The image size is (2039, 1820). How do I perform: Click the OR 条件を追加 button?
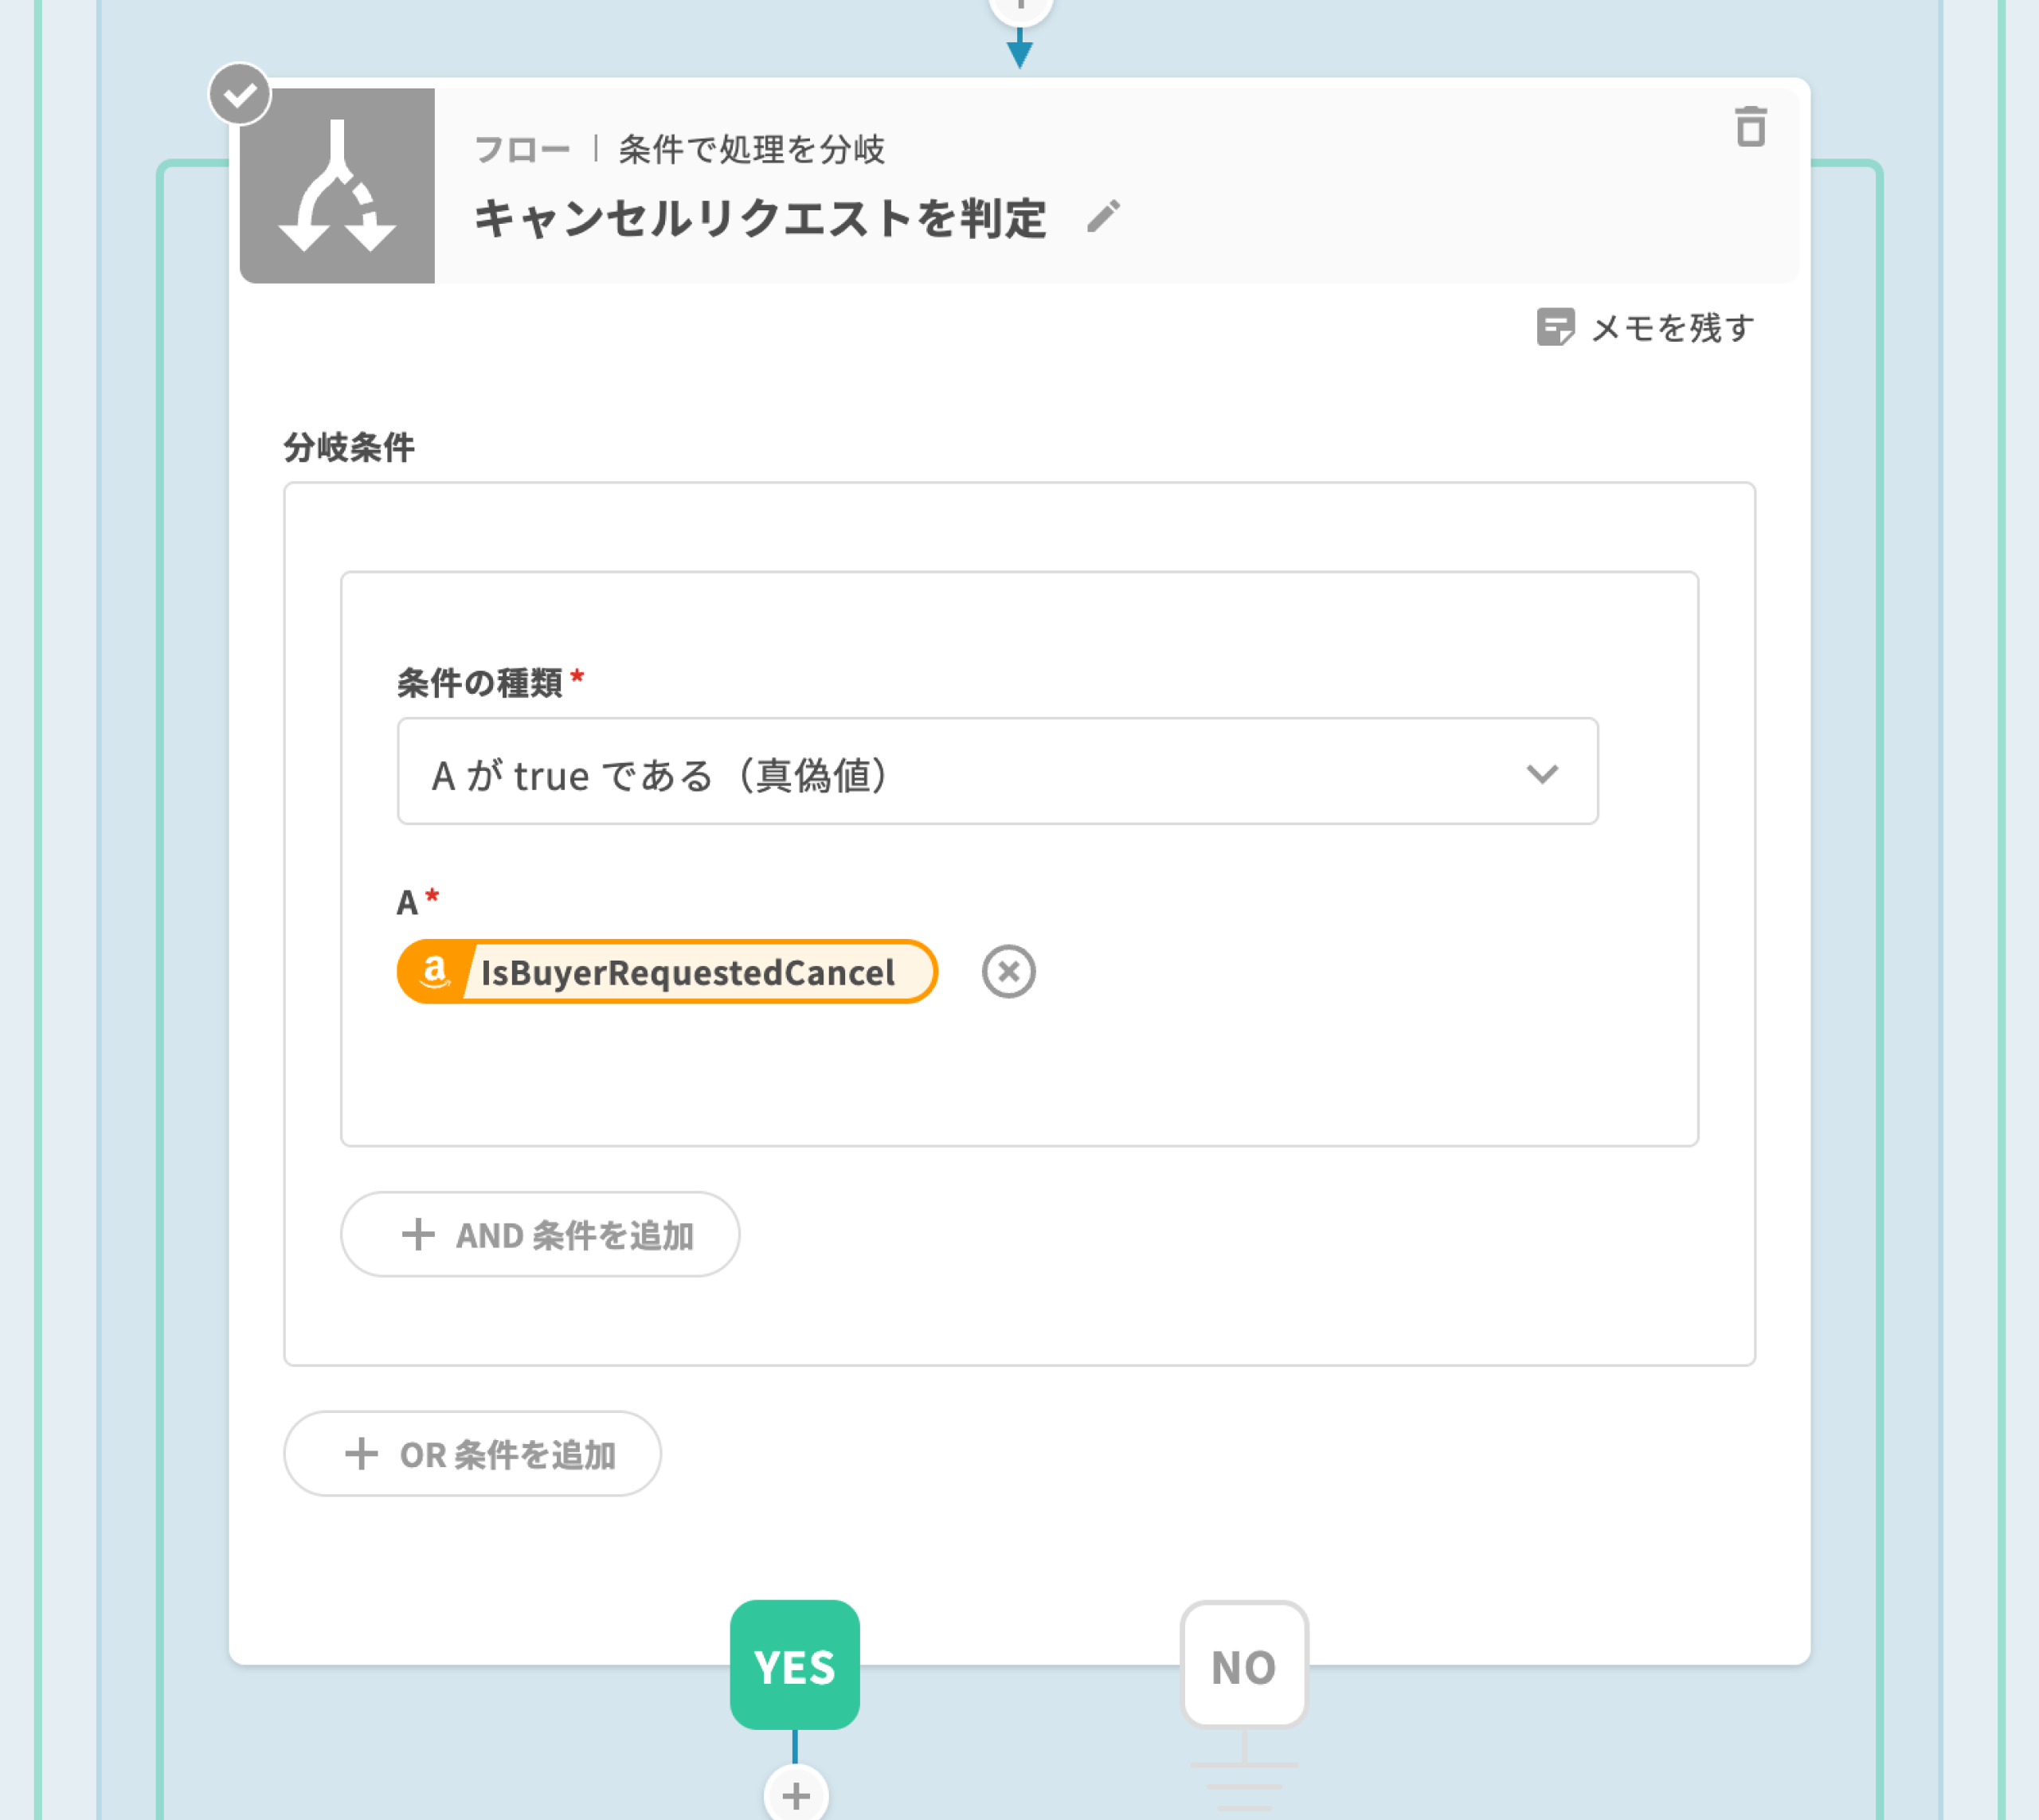(472, 1454)
